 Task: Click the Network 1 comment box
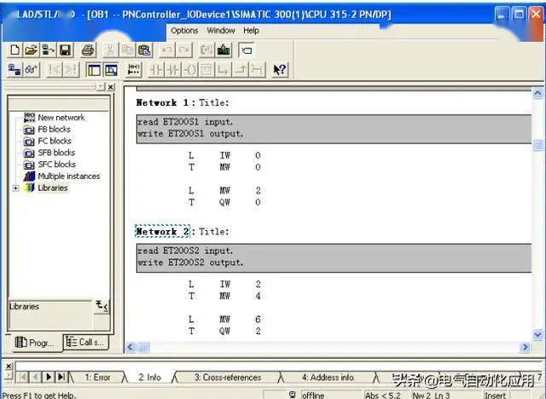point(334,129)
